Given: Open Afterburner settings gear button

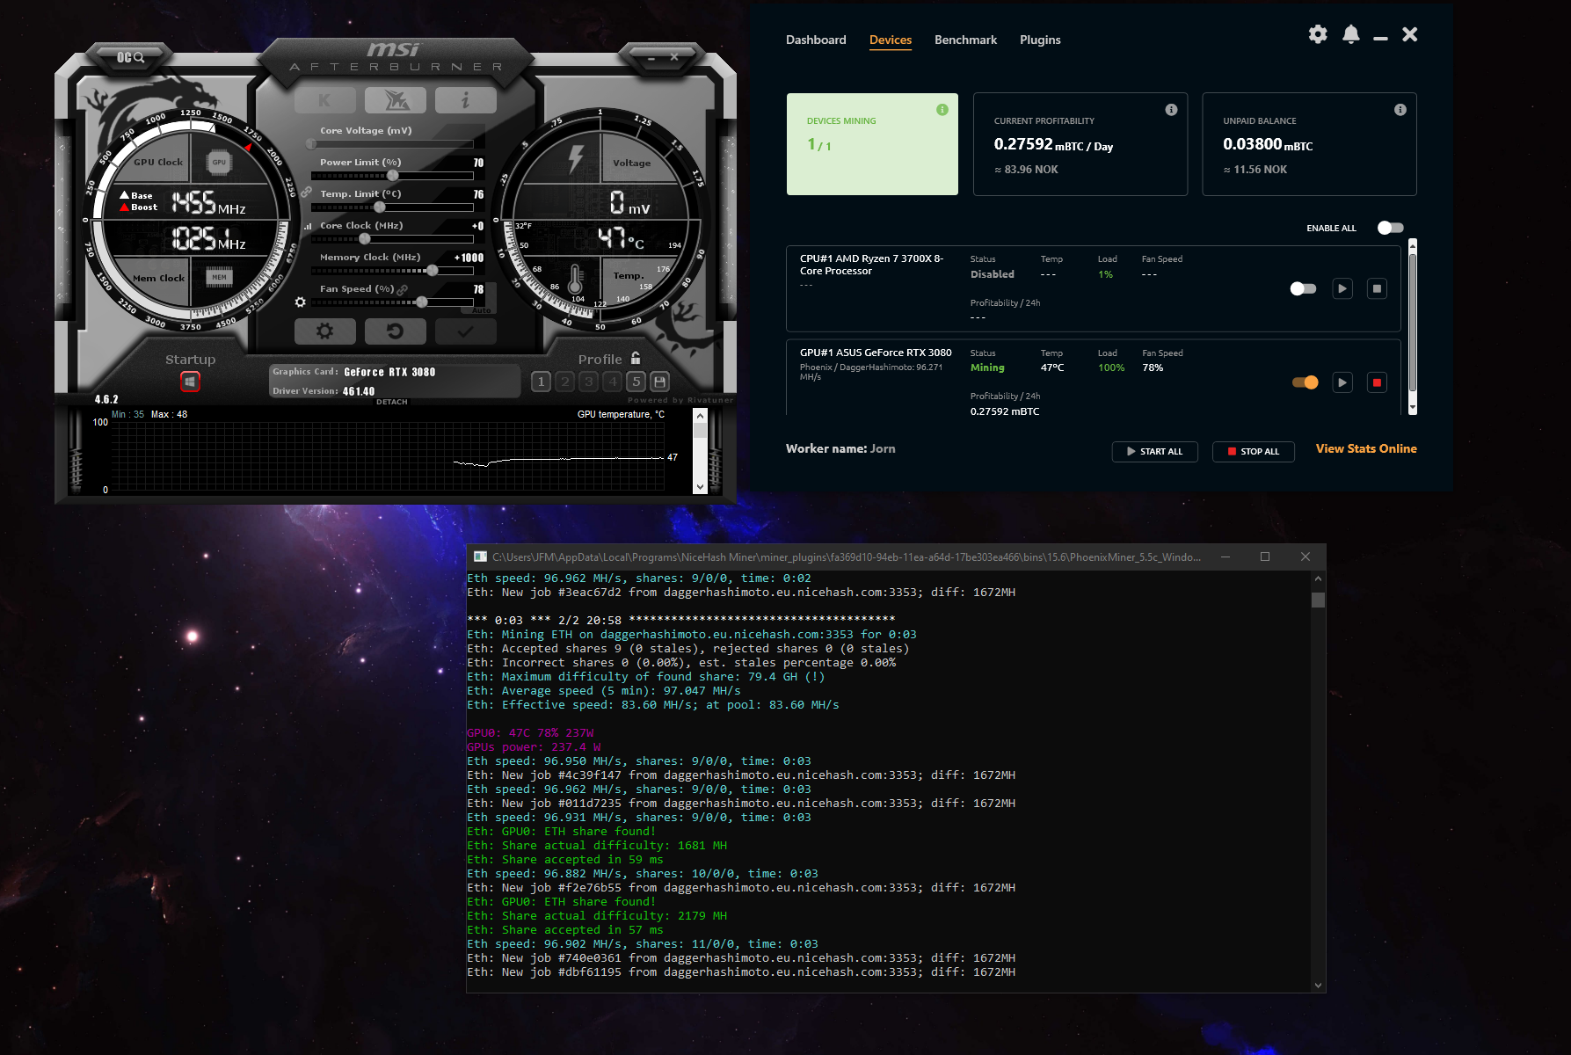Looking at the screenshot, I should pos(324,331).
